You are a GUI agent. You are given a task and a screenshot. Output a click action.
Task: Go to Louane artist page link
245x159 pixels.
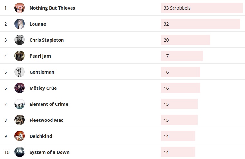[38, 24]
